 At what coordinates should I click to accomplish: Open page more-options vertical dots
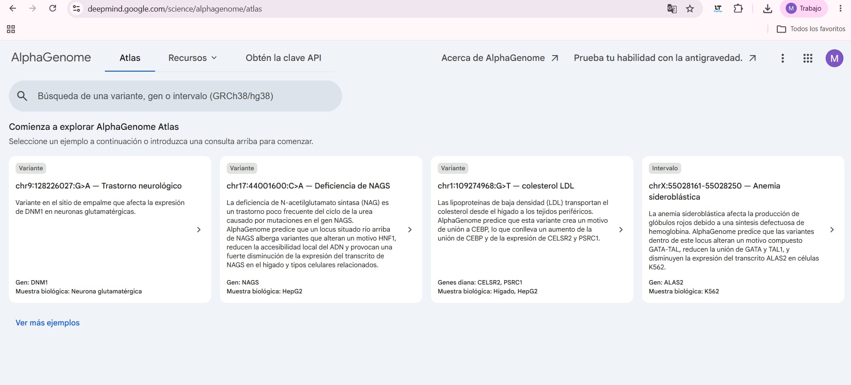[783, 58]
